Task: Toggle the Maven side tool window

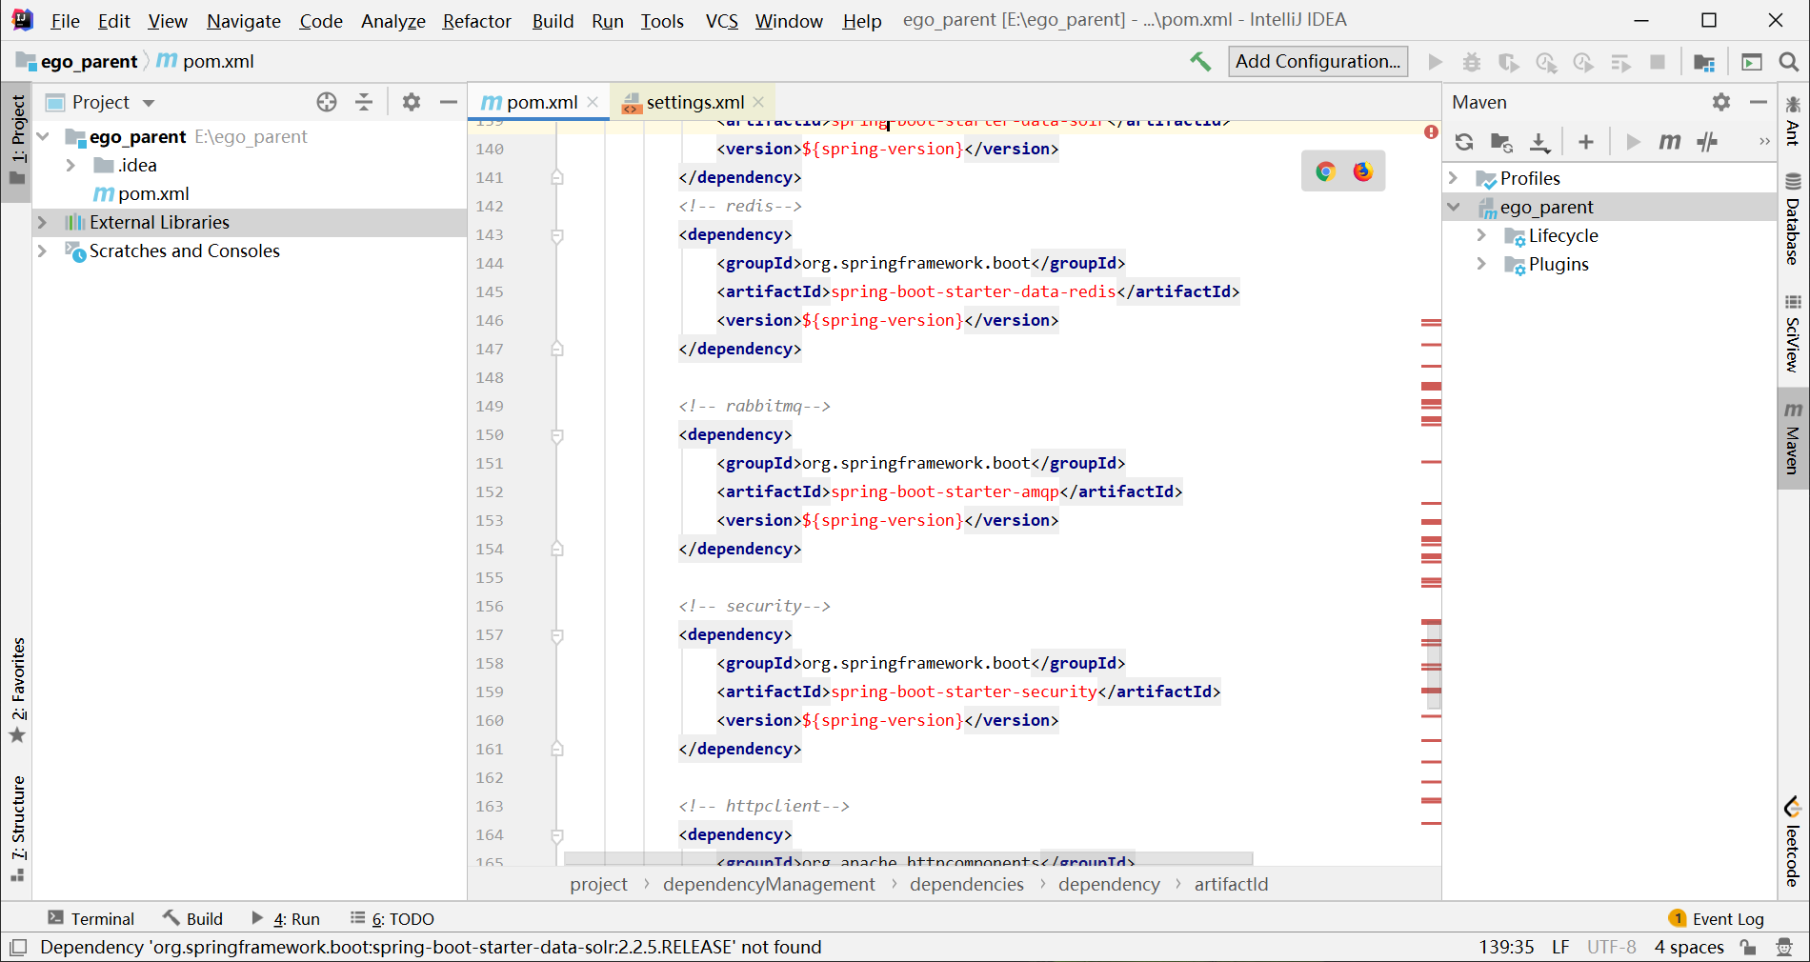Action: click(1793, 438)
